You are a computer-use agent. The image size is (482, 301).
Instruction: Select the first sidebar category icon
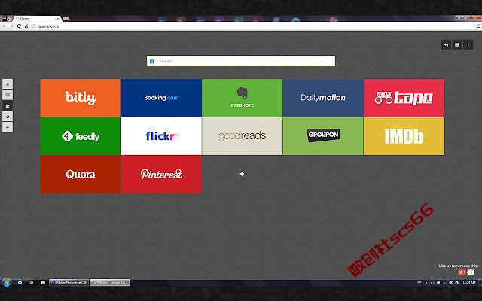pyautogui.click(x=8, y=84)
